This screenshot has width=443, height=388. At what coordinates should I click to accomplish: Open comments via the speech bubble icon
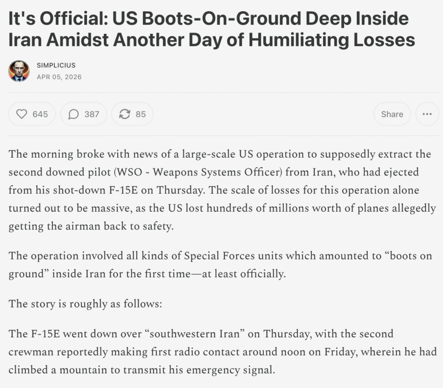tap(74, 114)
